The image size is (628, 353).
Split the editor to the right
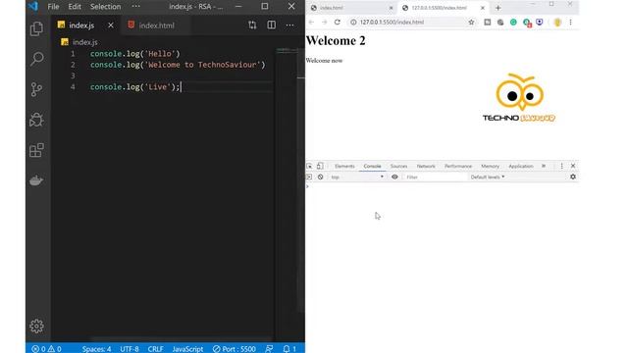pos(271,25)
